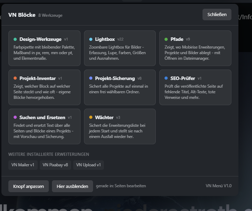Click the Knopf anpassen button
This screenshot has width=252, height=211.
(29, 186)
